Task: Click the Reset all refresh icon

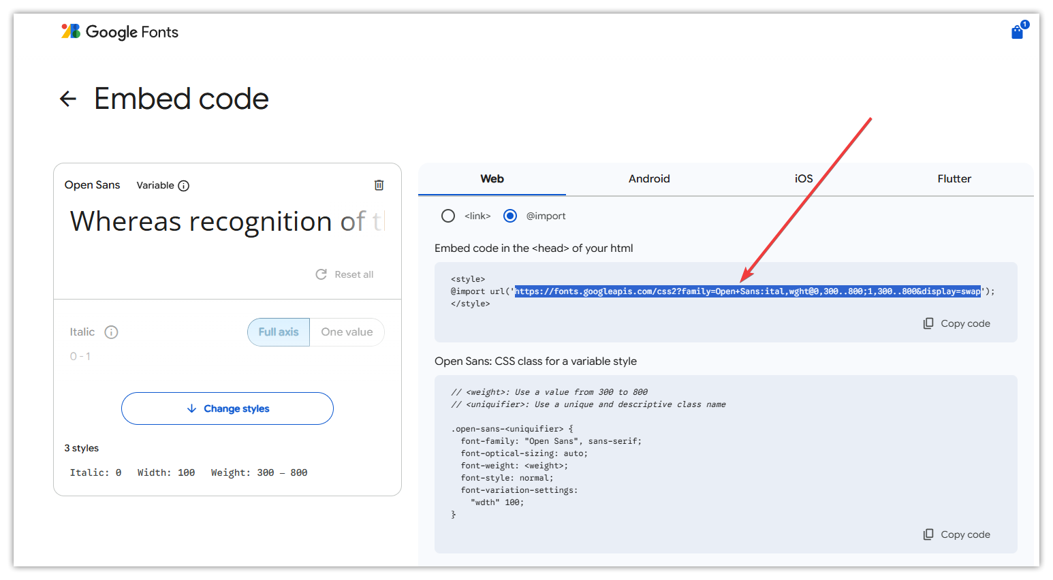Action: coord(321,274)
